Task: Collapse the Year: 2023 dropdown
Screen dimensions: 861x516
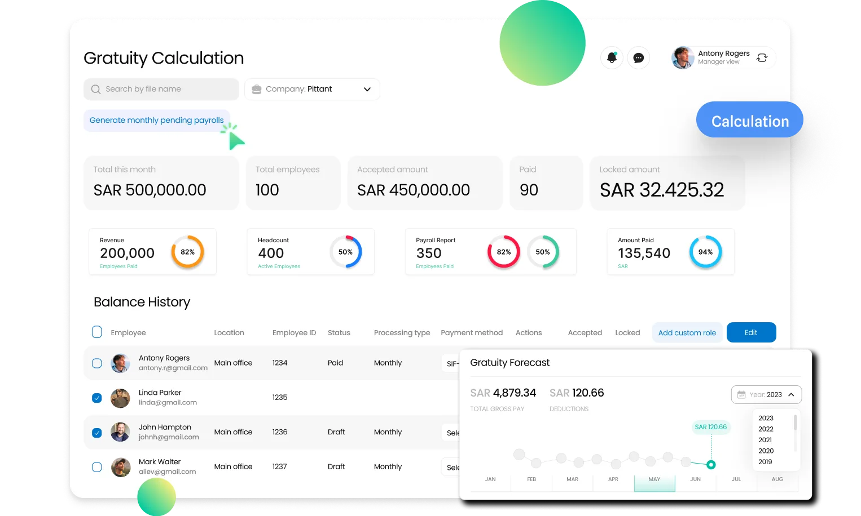Action: [x=791, y=394]
